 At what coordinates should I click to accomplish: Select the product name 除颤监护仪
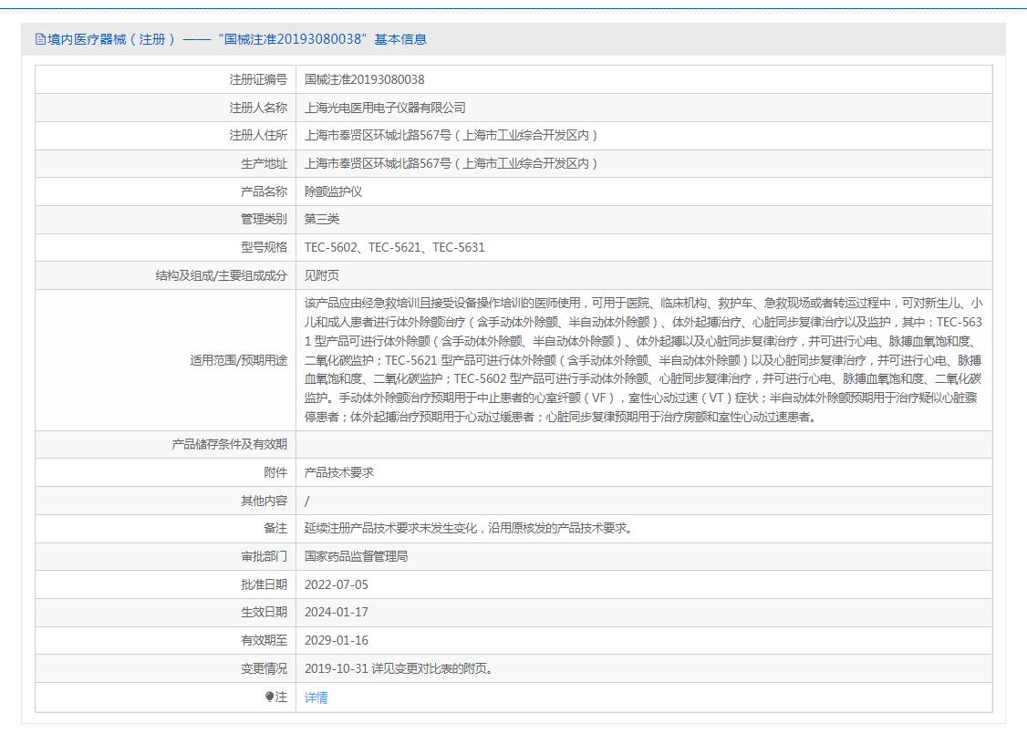click(x=333, y=191)
